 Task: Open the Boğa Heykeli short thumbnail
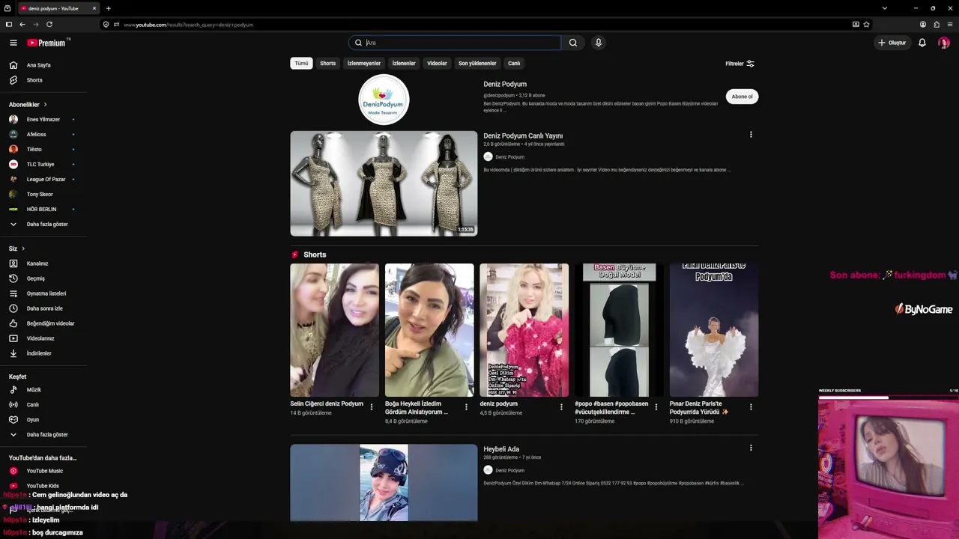[429, 330]
